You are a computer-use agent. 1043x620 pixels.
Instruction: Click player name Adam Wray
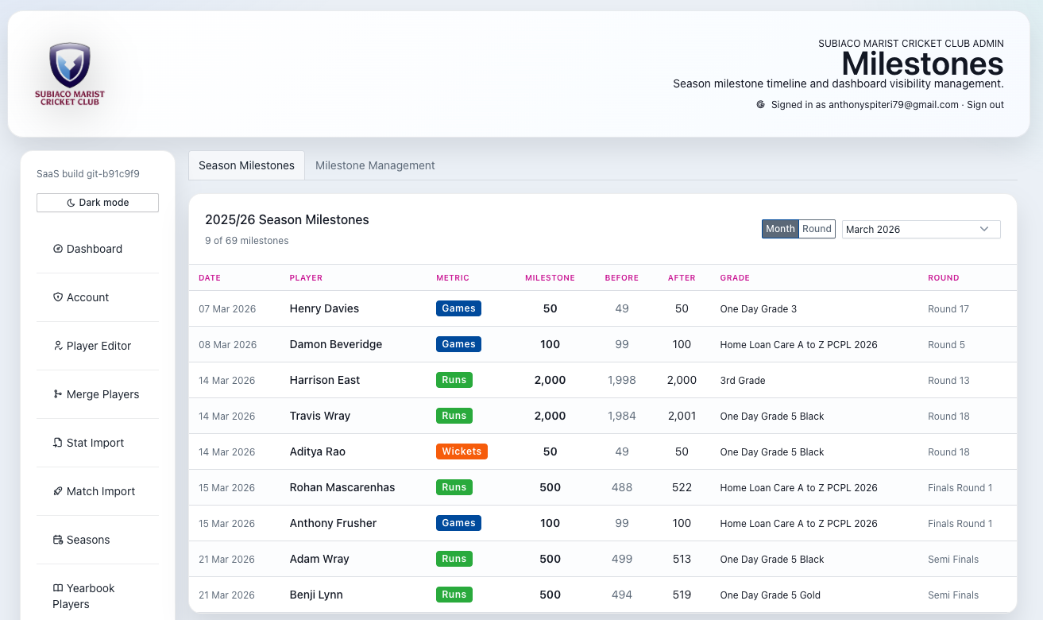coord(319,559)
